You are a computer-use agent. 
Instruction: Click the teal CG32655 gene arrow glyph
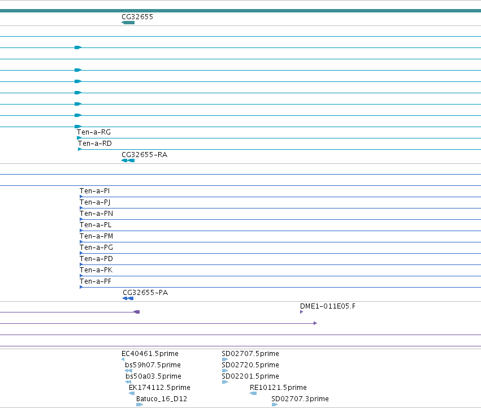(128, 23)
